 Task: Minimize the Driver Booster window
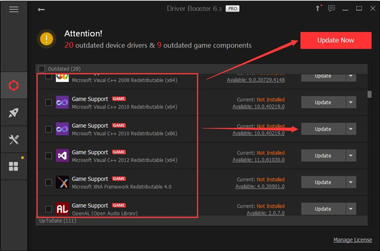pyautogui.click(x=346, y=9)
